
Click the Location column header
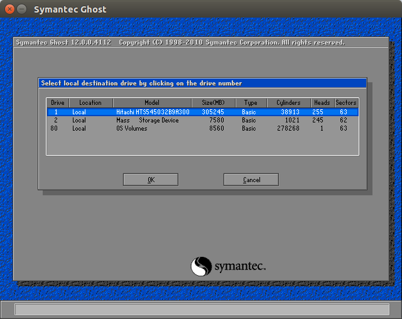pyautogui.click(x=90, y=103)
